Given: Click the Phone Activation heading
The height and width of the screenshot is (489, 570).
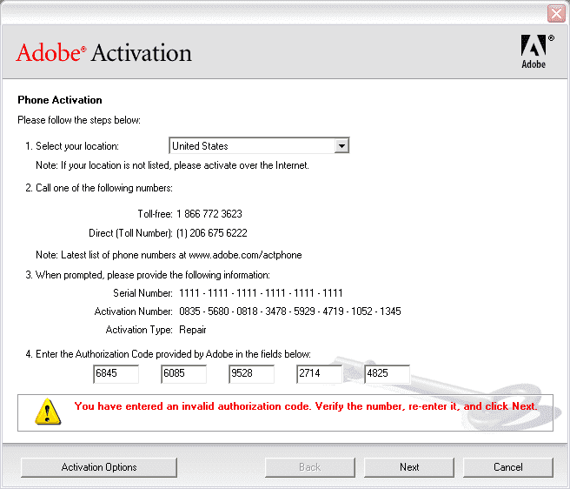Looking at the screenshot, I should coord(60,100).
